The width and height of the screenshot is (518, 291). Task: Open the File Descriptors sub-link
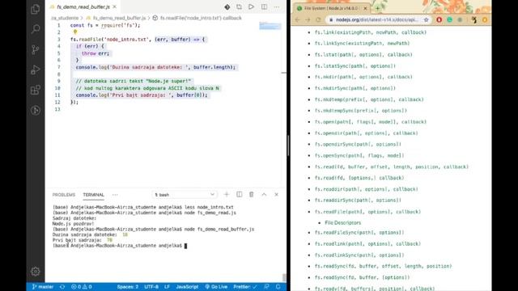[x=342, y=223]
